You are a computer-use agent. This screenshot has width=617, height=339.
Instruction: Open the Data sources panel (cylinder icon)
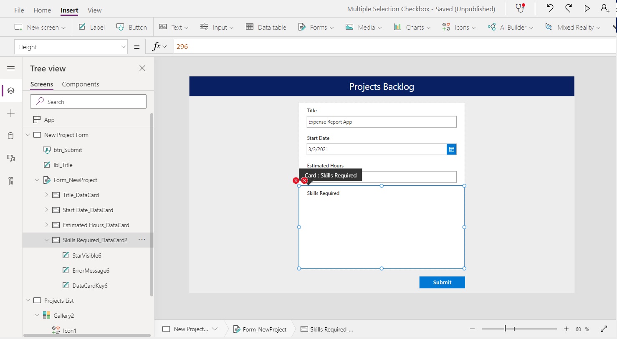point(11,135)
